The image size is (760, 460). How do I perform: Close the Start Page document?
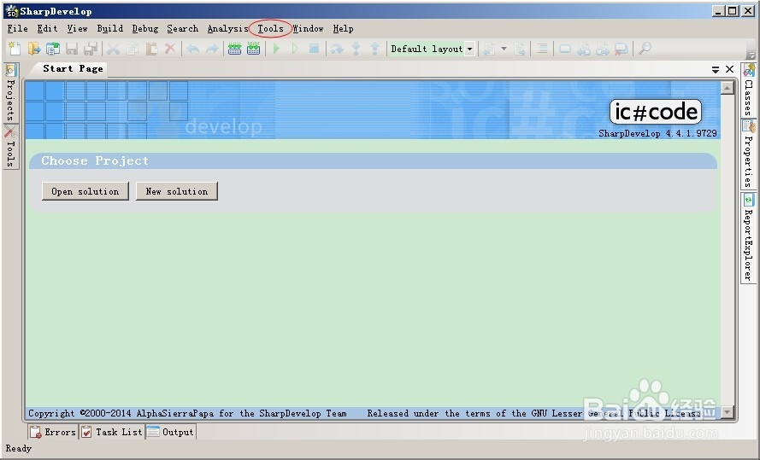pyautogui.click(x=729, y=69)
